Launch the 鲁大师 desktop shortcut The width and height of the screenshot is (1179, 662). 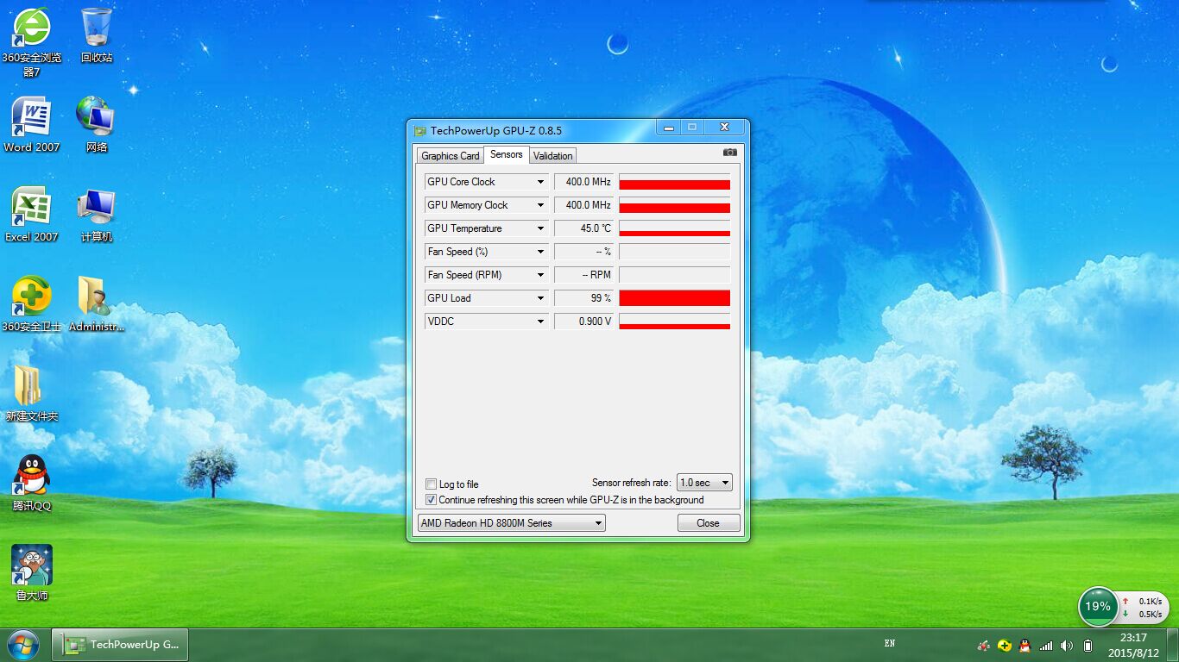[x=32, y=573]
